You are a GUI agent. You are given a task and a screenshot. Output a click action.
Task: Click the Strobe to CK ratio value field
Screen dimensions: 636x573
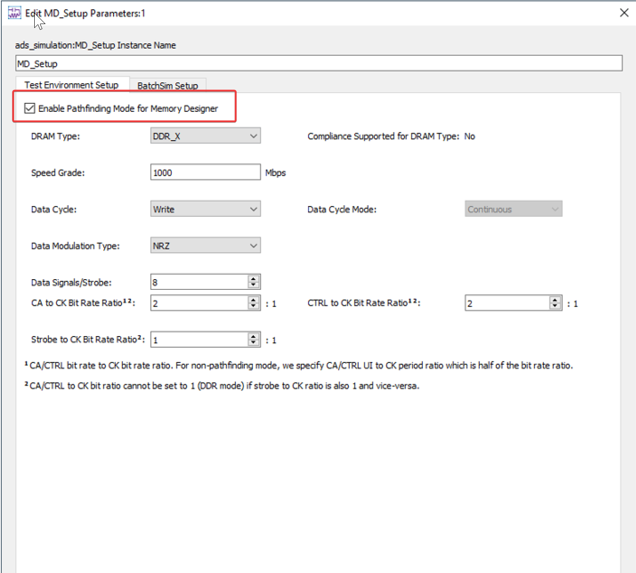pyautogui.click(x=199, y=340)
